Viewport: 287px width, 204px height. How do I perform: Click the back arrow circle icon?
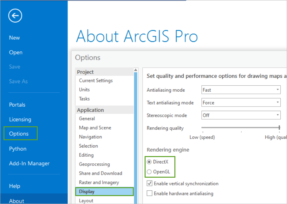pos(15,16)
